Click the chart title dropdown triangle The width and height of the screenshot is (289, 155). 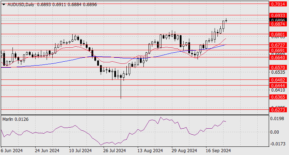click(4, 5)
